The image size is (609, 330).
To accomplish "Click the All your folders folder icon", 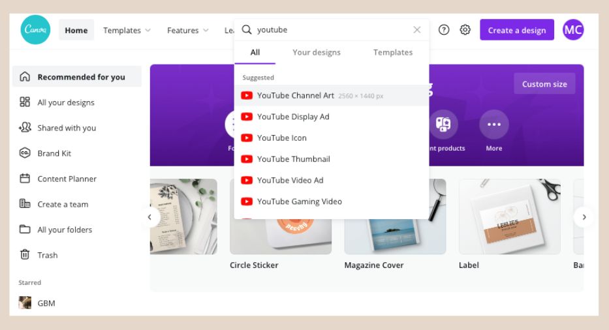I will click(25, 229).
